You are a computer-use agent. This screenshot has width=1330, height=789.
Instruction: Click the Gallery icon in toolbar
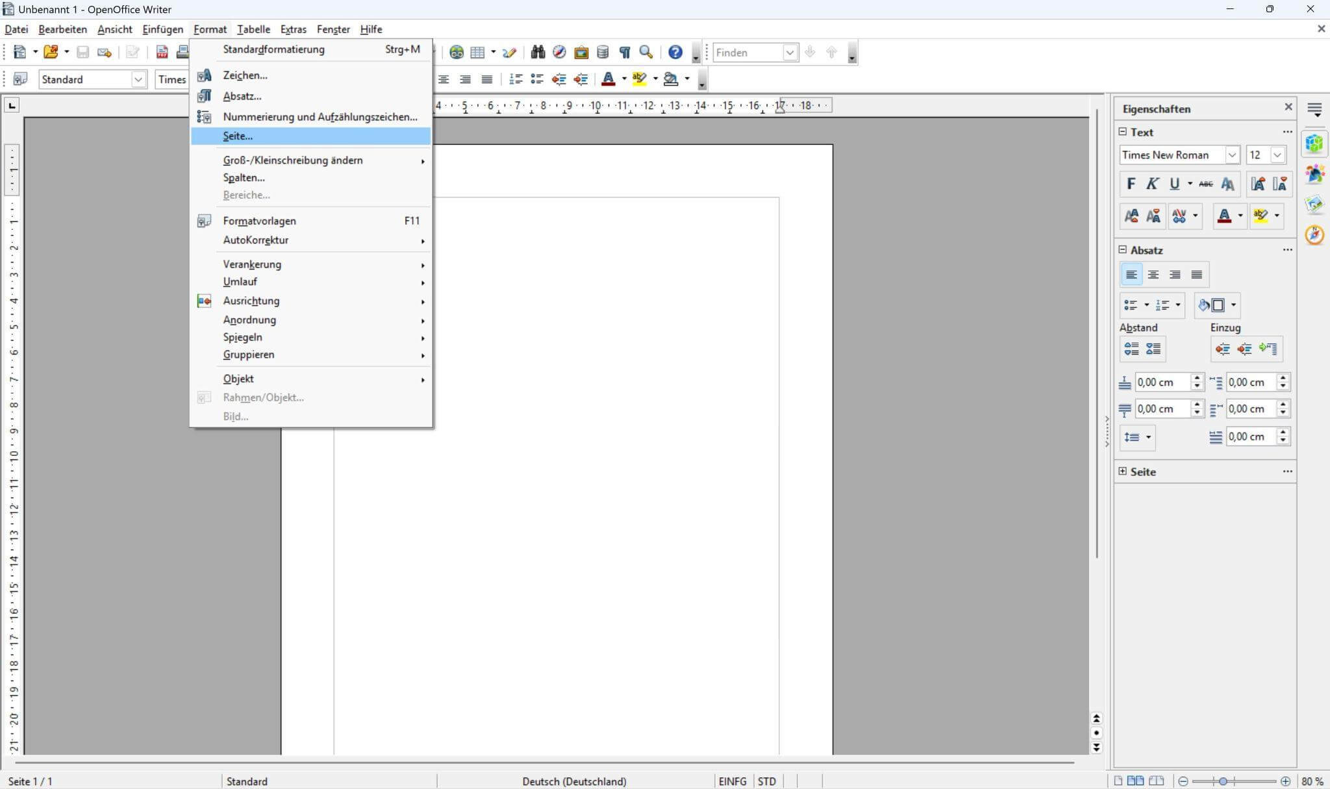(581, 52)
